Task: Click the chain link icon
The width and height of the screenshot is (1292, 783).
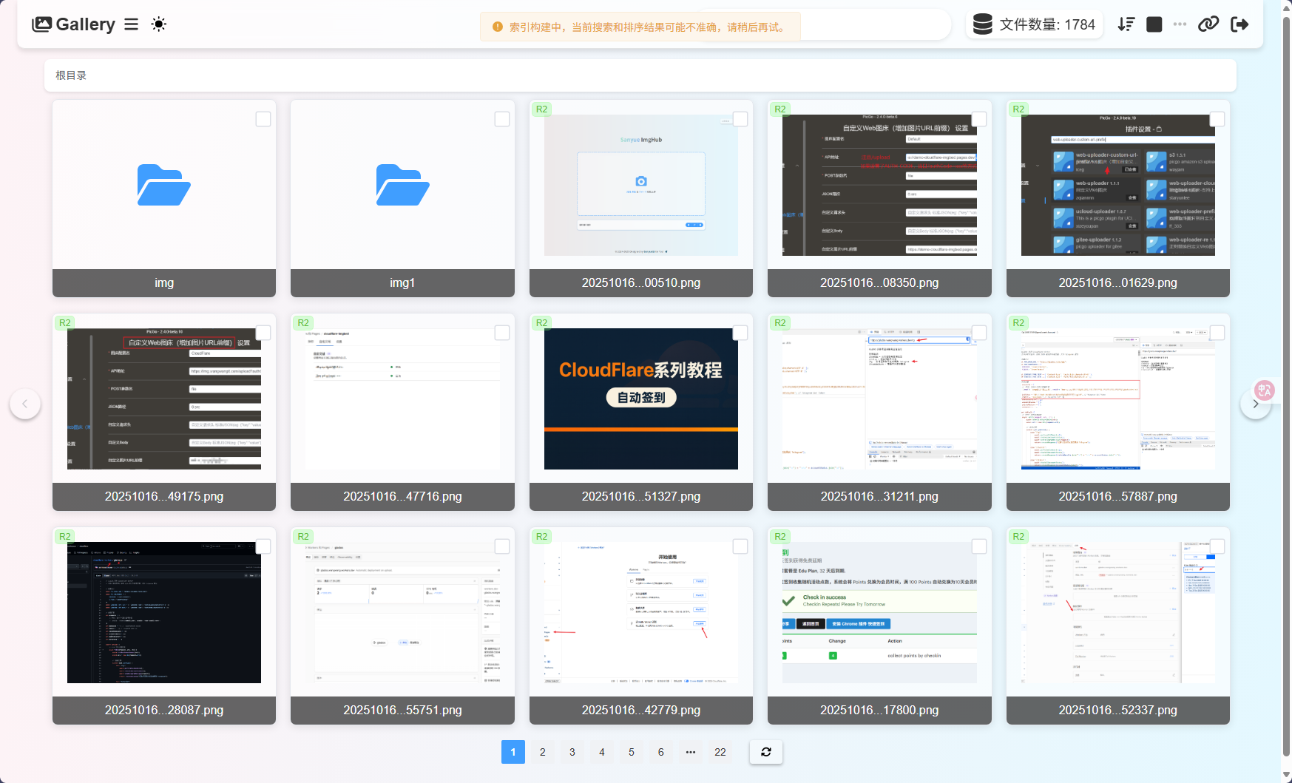Action: point(1208,24)
